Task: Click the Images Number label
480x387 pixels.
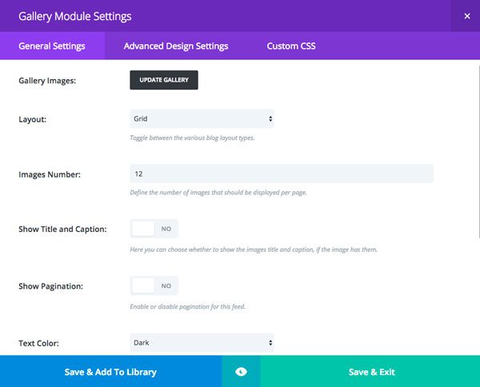Action: [x=50, y=174]
